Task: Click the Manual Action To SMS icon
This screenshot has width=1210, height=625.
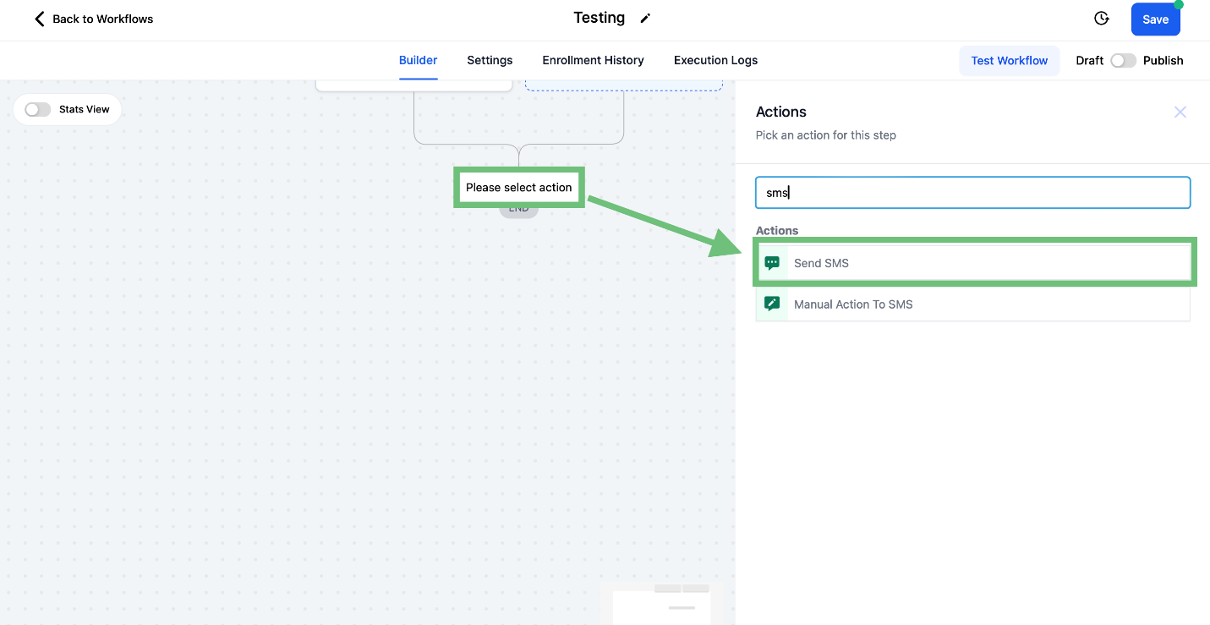Action: (772, 304)
